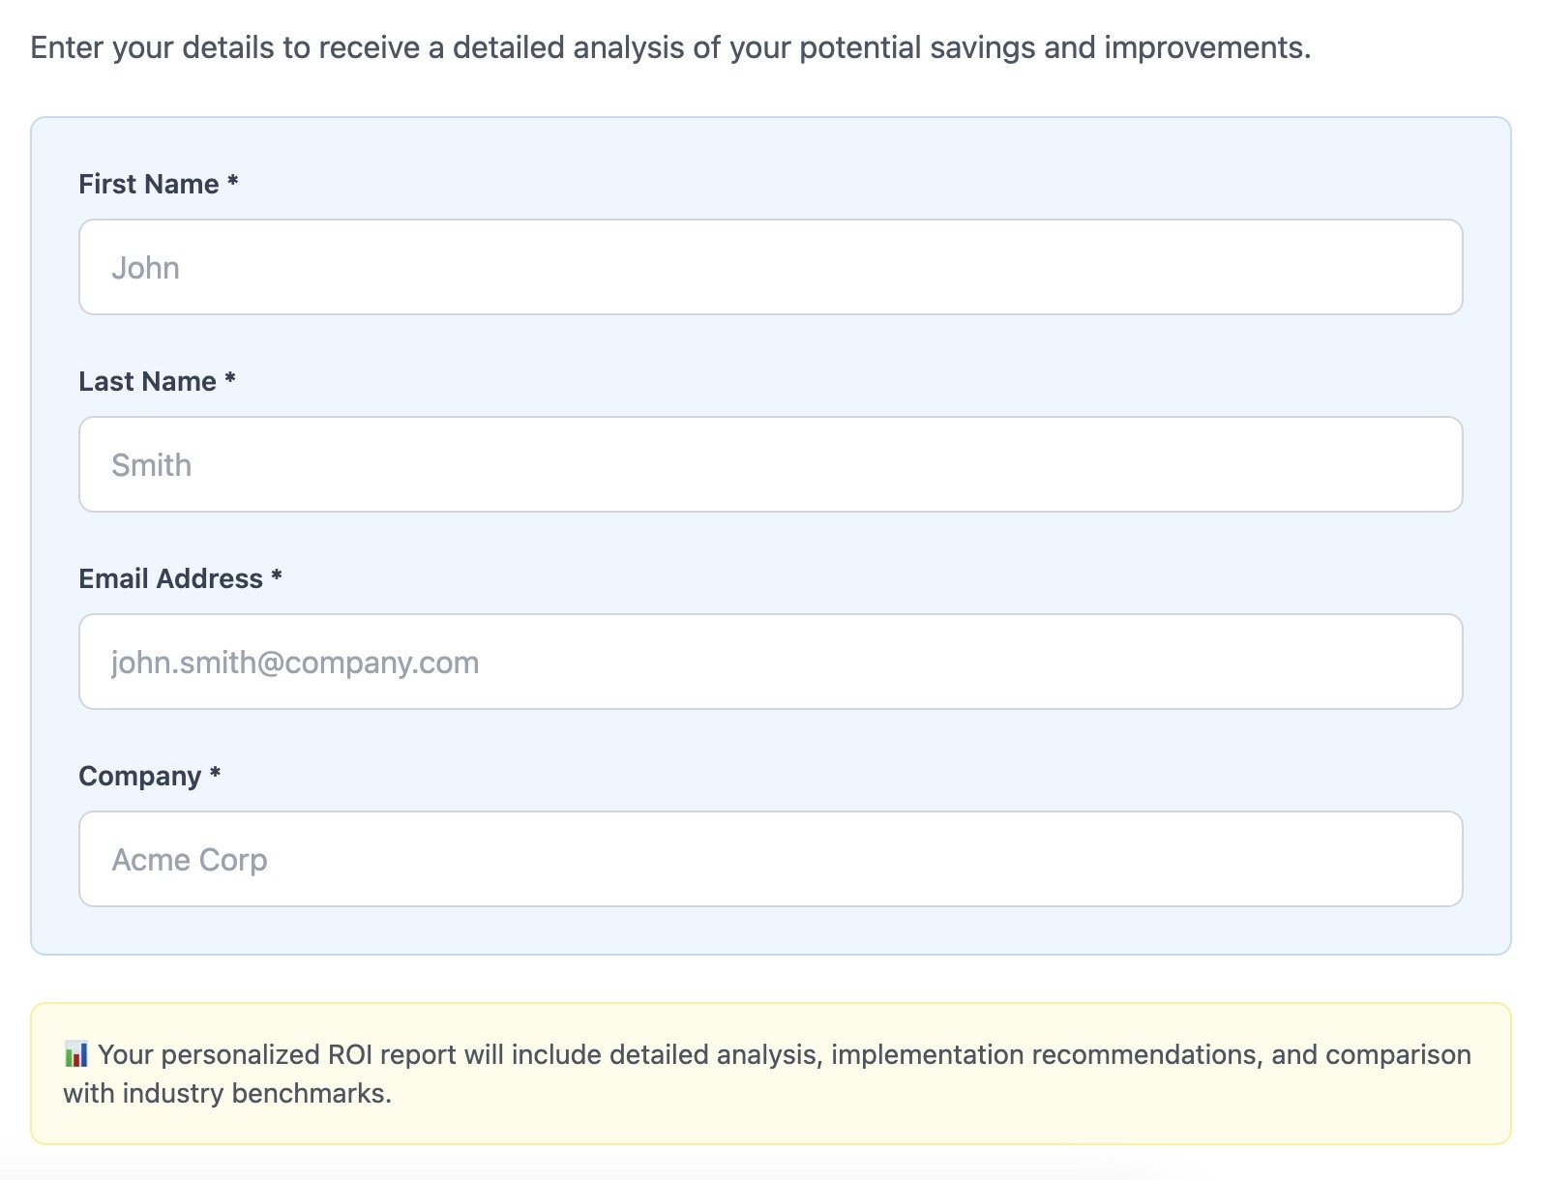Click the asterisk next to Email Address

pyautogui.click(x=277, y=576)
